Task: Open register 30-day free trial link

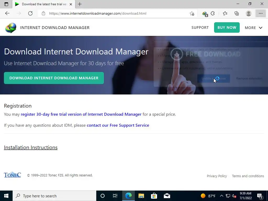Action: tap(81, 114)
